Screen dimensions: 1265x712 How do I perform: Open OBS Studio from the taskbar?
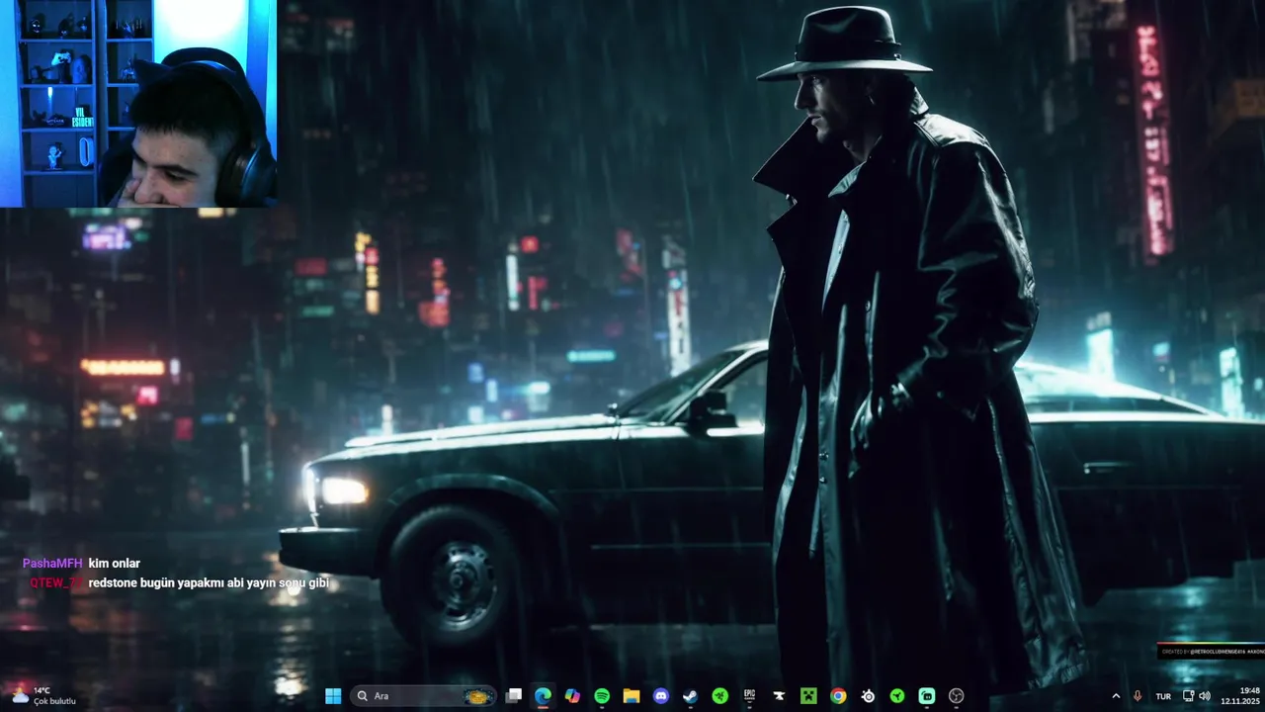956,696
